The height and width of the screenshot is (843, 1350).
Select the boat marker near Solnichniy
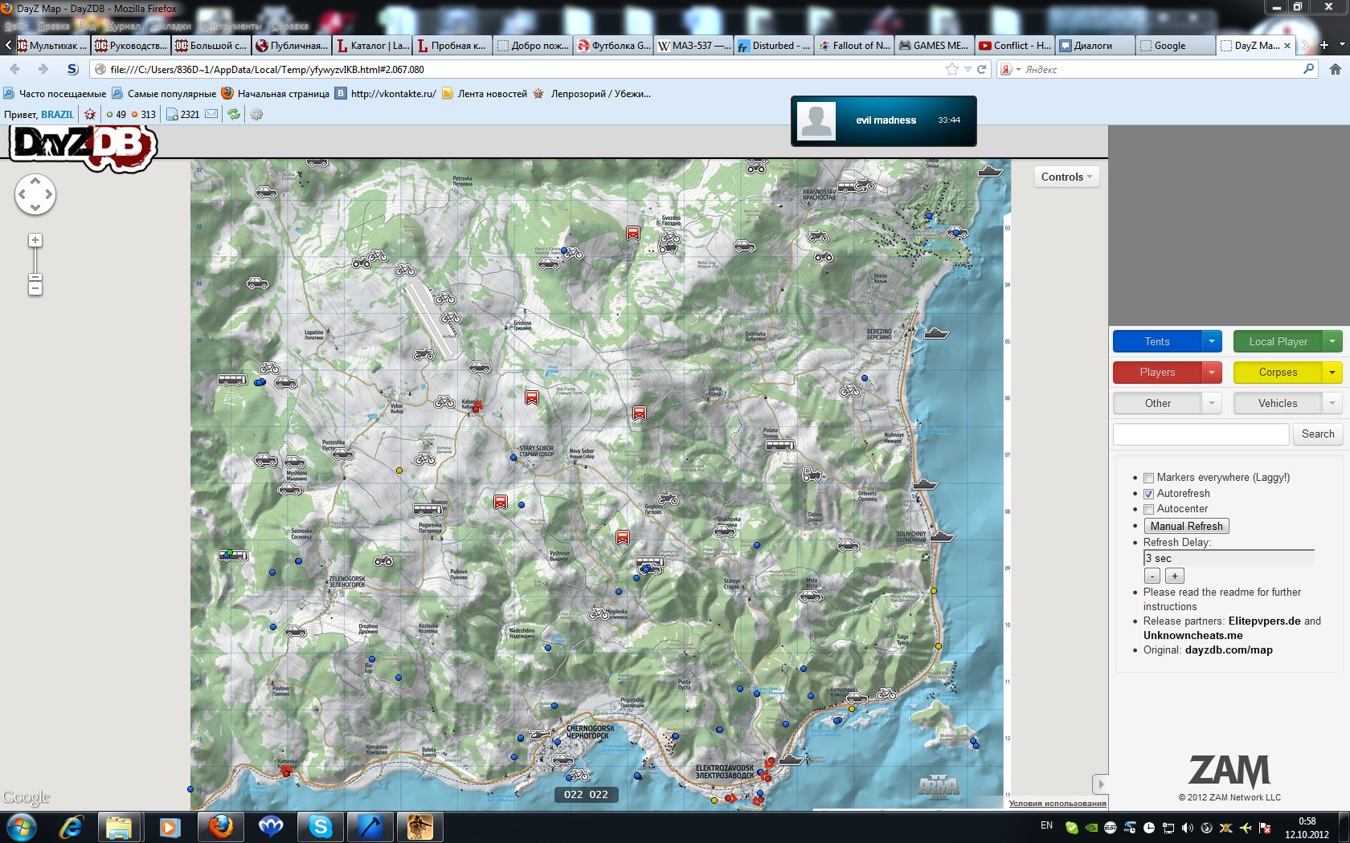(x=942, y=536)
